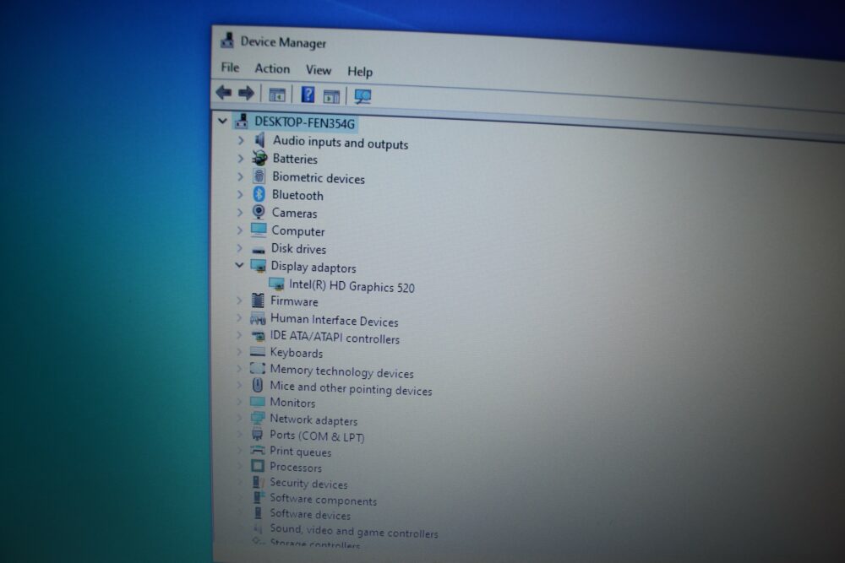845x563 pixels.
Task: Expand Audio inputs and outputs
Action: click(x=241, y=140)
